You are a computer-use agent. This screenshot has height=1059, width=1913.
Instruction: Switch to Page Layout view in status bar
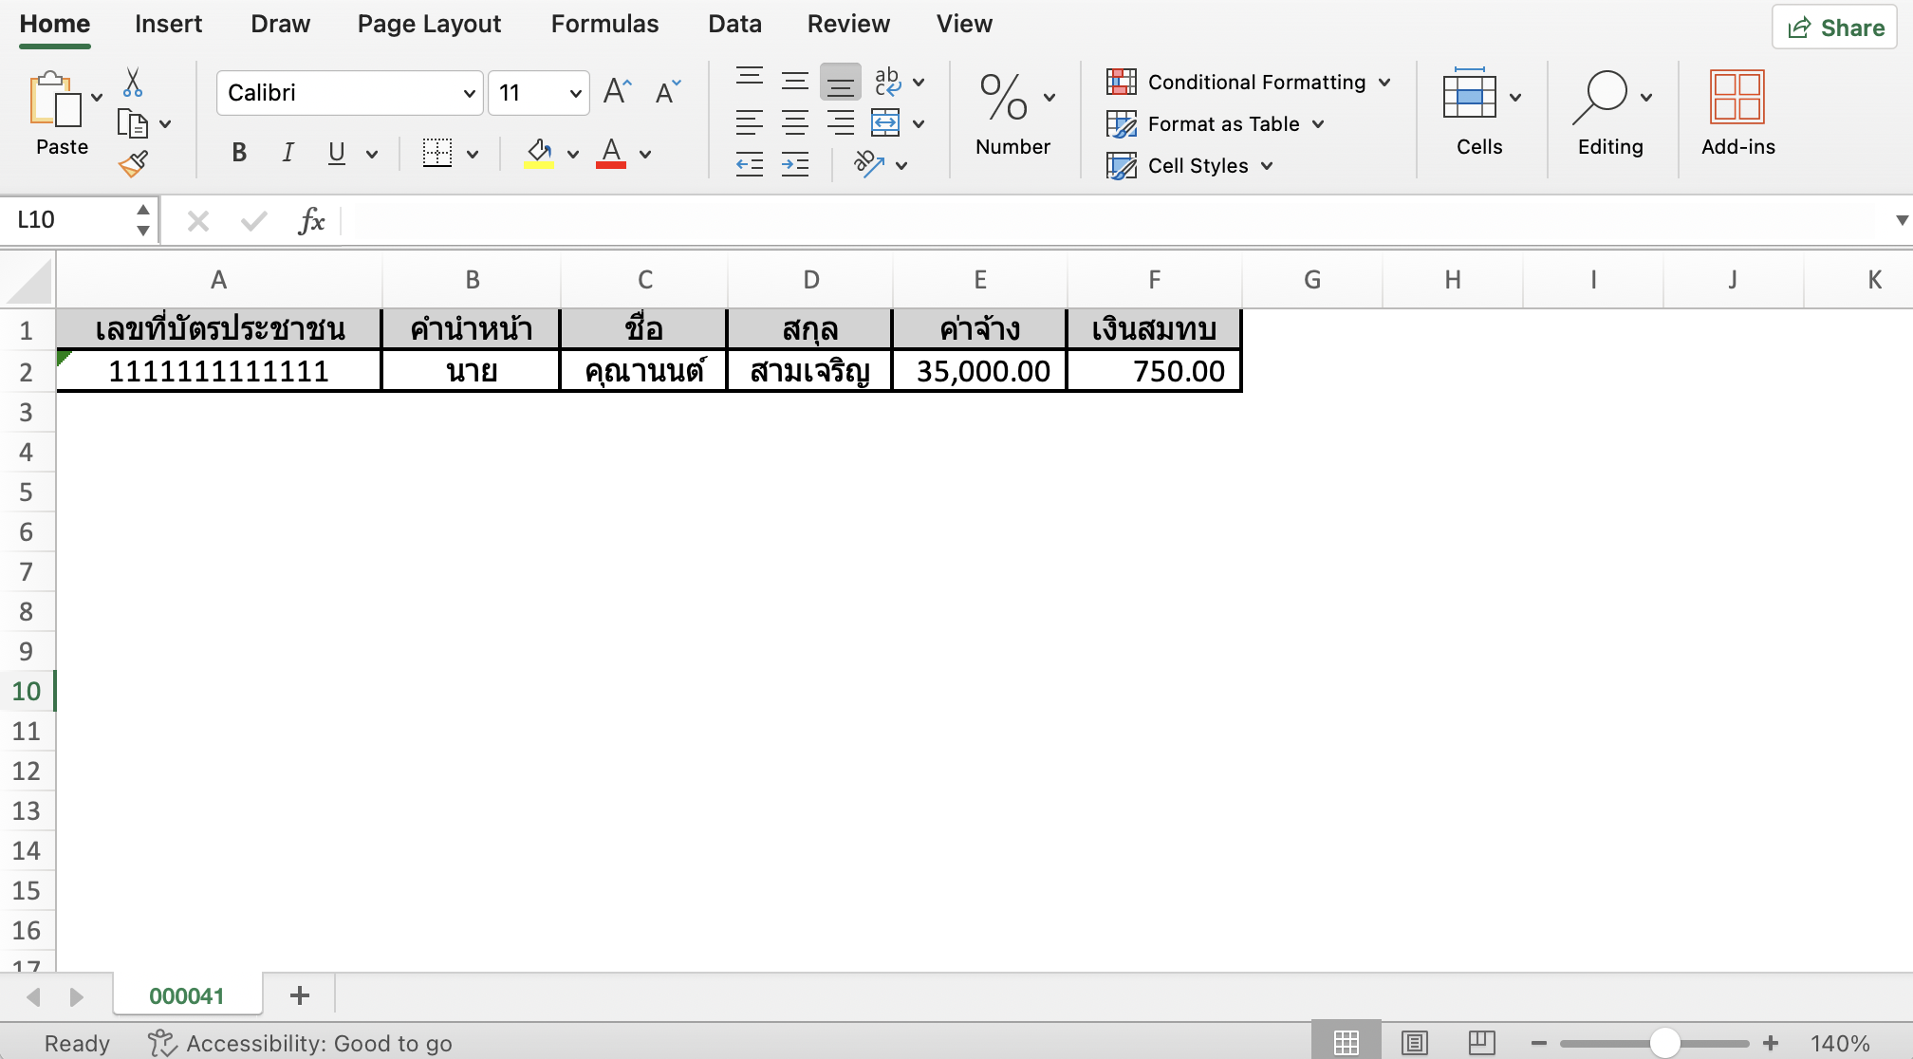click(1414, 1043)
